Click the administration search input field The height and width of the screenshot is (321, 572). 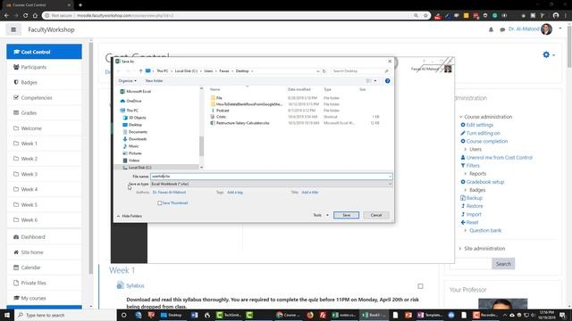click(x=471, y=264)
